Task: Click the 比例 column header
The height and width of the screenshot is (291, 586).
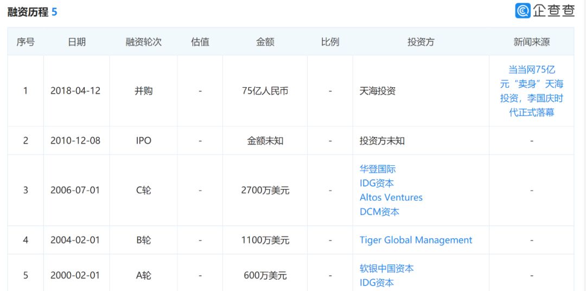Action: (330, 42)
